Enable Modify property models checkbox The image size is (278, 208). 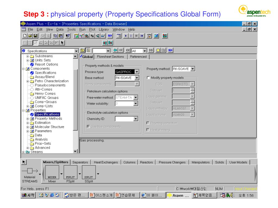pos(148,78)
